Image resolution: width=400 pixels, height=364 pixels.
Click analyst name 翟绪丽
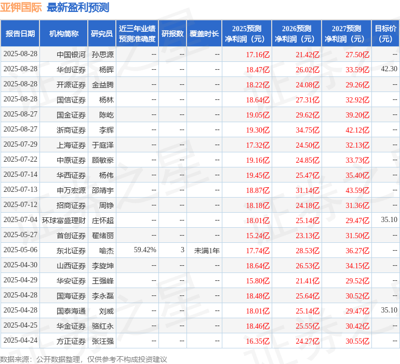point(102,235)
